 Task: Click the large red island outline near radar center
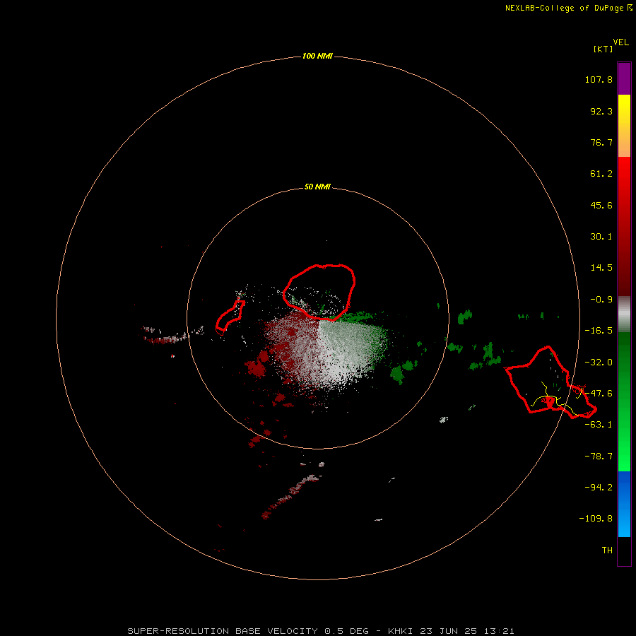[319, 292]
